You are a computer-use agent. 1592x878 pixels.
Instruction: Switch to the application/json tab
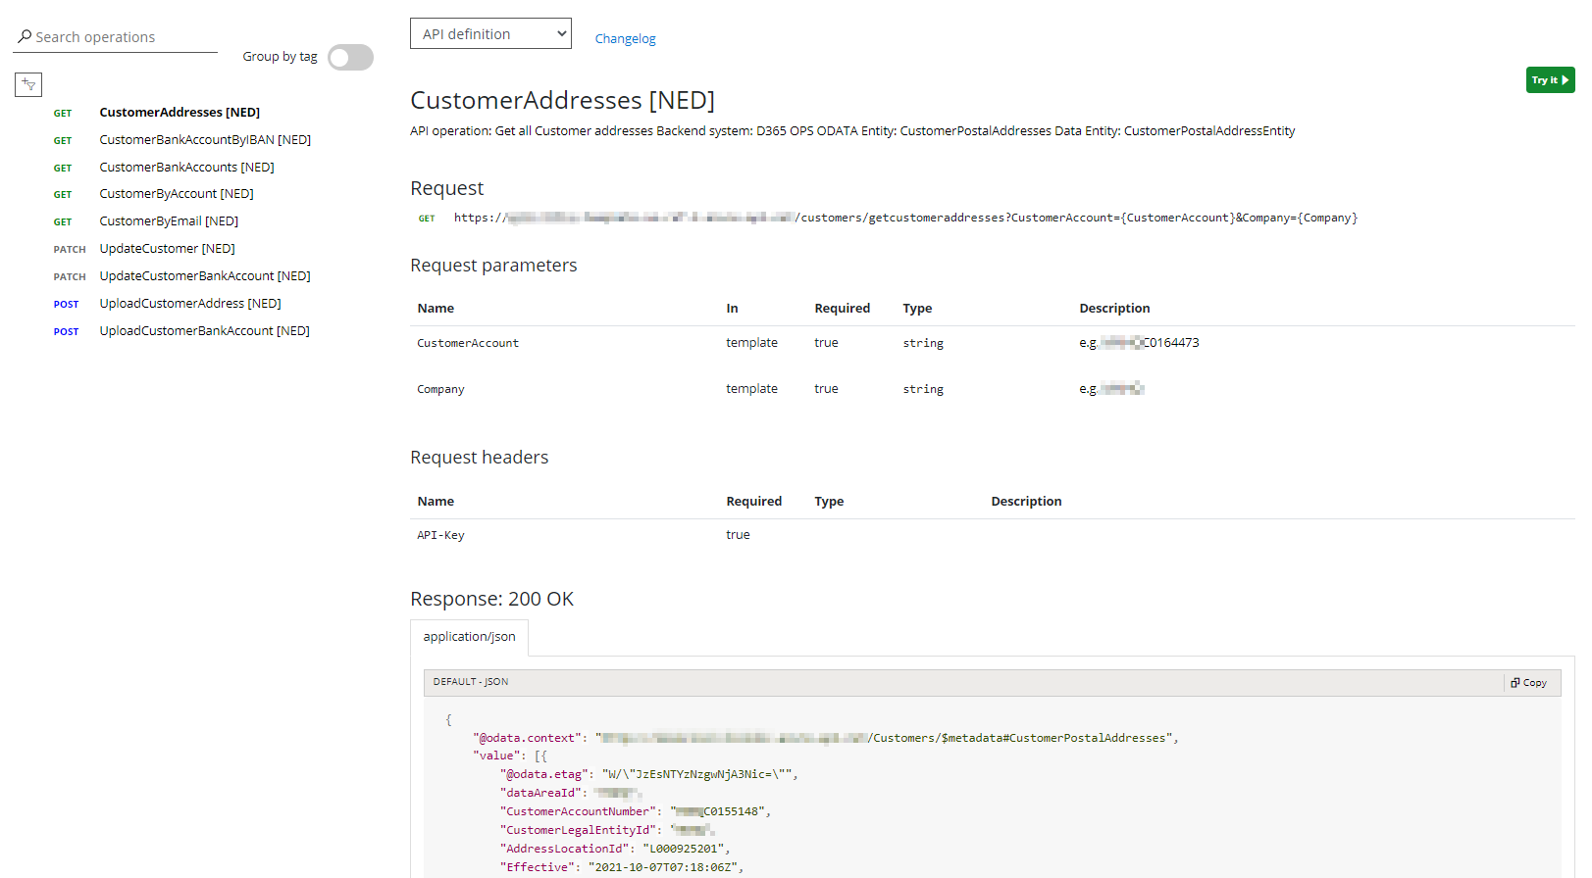tap(469, 637)
